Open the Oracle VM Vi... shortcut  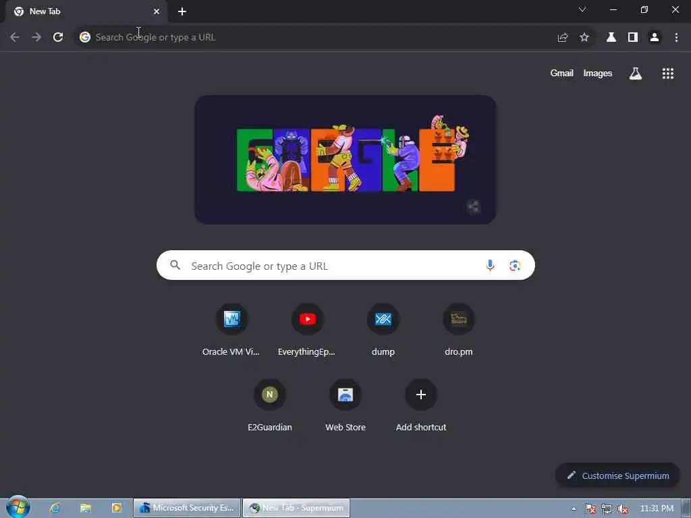(231, 329)
